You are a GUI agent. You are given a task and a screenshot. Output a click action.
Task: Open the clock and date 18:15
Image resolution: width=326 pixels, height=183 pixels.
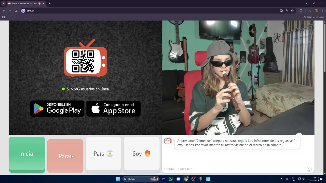tap(313, 179)
